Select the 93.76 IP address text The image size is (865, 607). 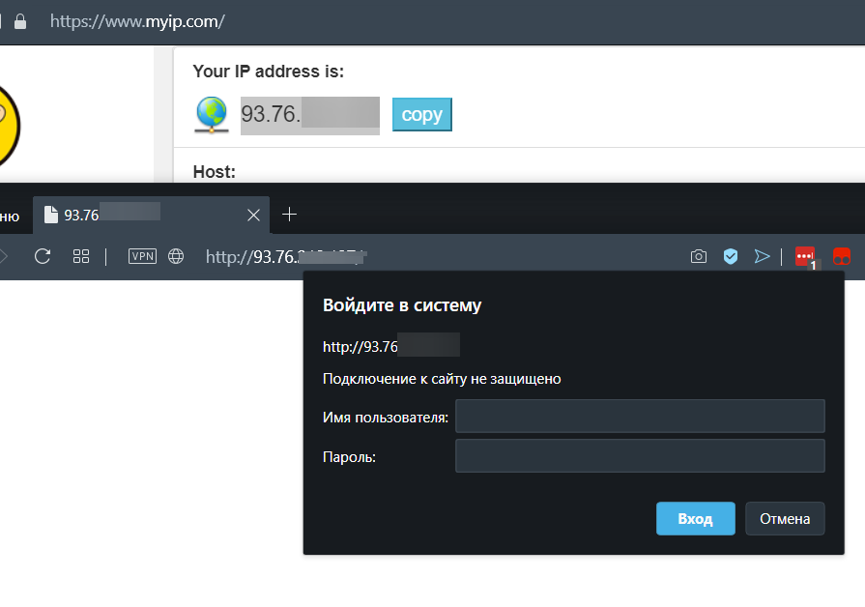[310, 115]
